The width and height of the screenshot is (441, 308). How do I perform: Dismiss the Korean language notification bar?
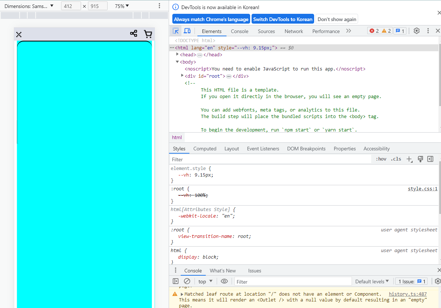pos(439,13)
